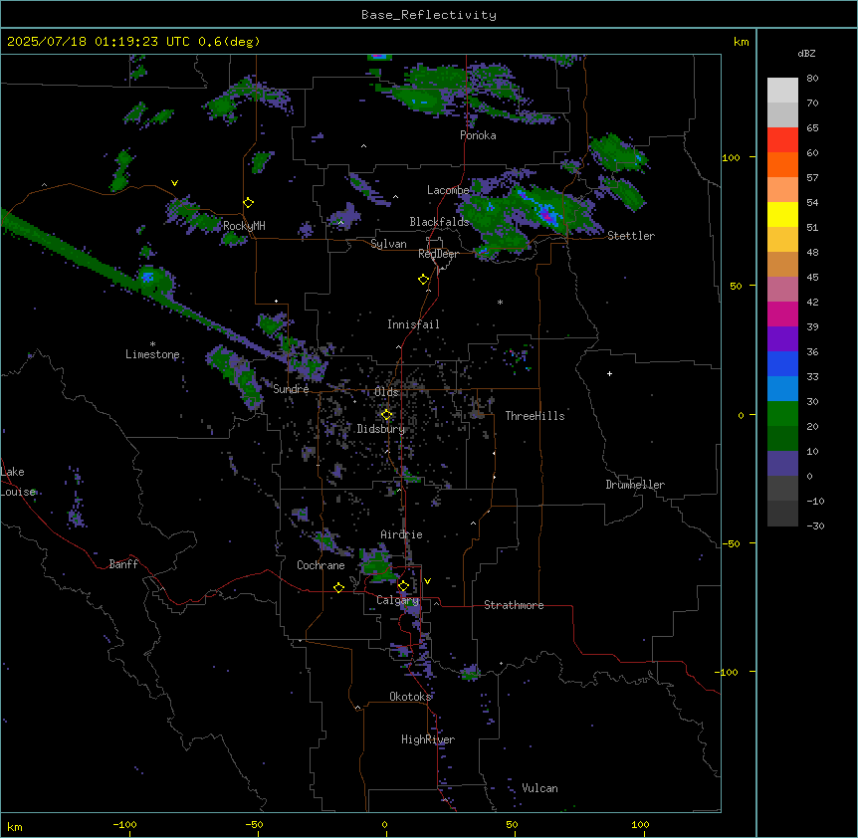Click the yellow diamond marker above Calgary label
The image size is (858, 838).
point(403,586)
